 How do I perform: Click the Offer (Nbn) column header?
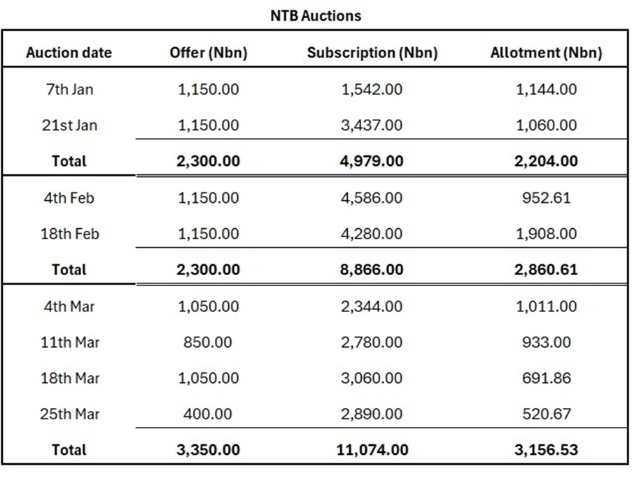(209, 52)
